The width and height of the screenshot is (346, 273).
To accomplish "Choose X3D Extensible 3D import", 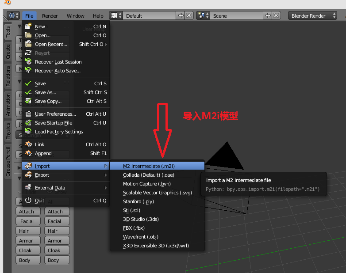I will (158, 246).
